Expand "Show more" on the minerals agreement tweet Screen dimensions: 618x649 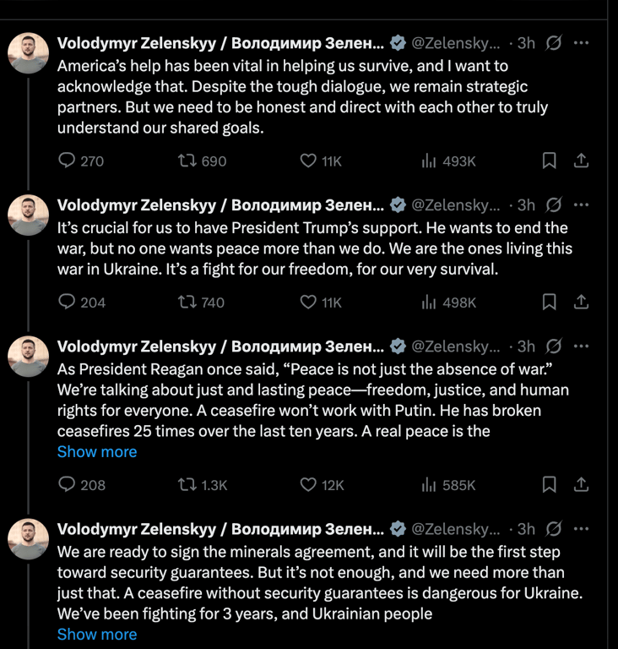pos(97,635)
